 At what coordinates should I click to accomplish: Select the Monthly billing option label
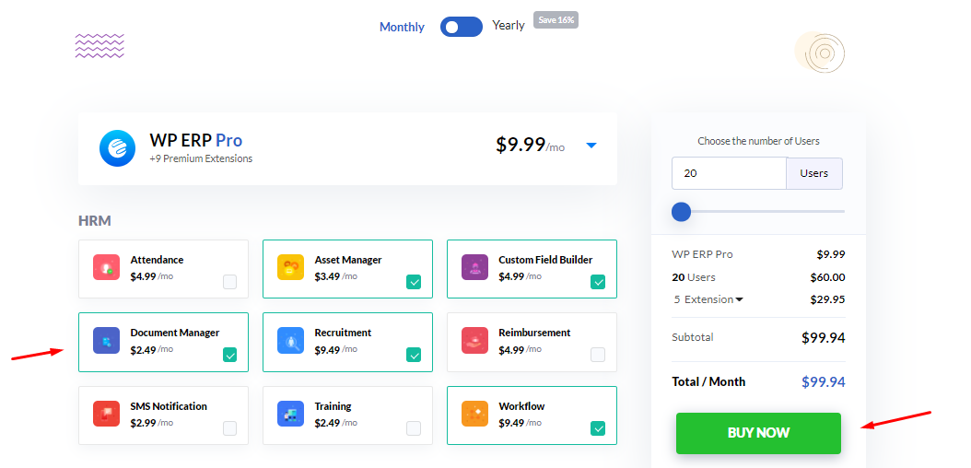[402, 28]
